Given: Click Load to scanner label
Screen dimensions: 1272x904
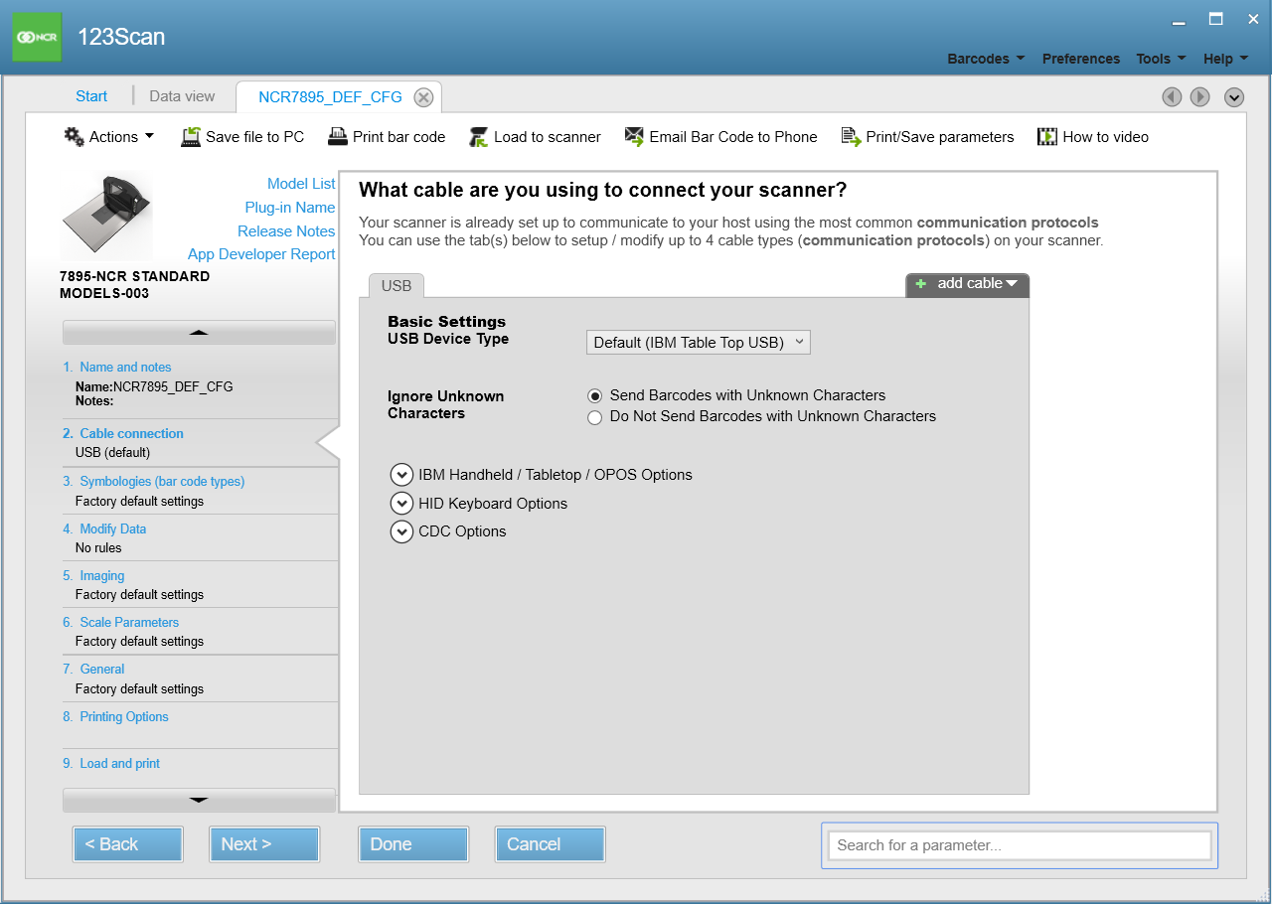Looking at the screenshot, I should point(548,137).
